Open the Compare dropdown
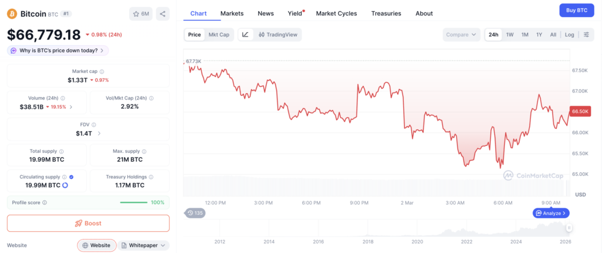602x253 pixels. (461, 35)
